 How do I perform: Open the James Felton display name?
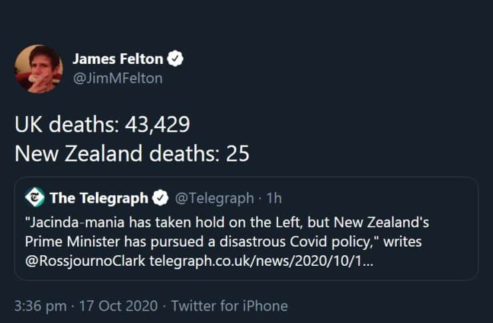click(118, 60)
